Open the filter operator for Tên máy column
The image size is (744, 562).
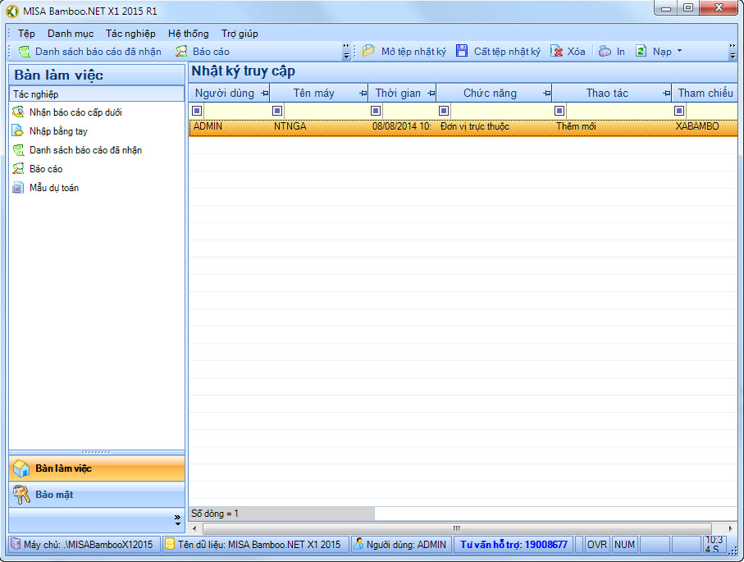pyautogui.click(x=277, y=111)
